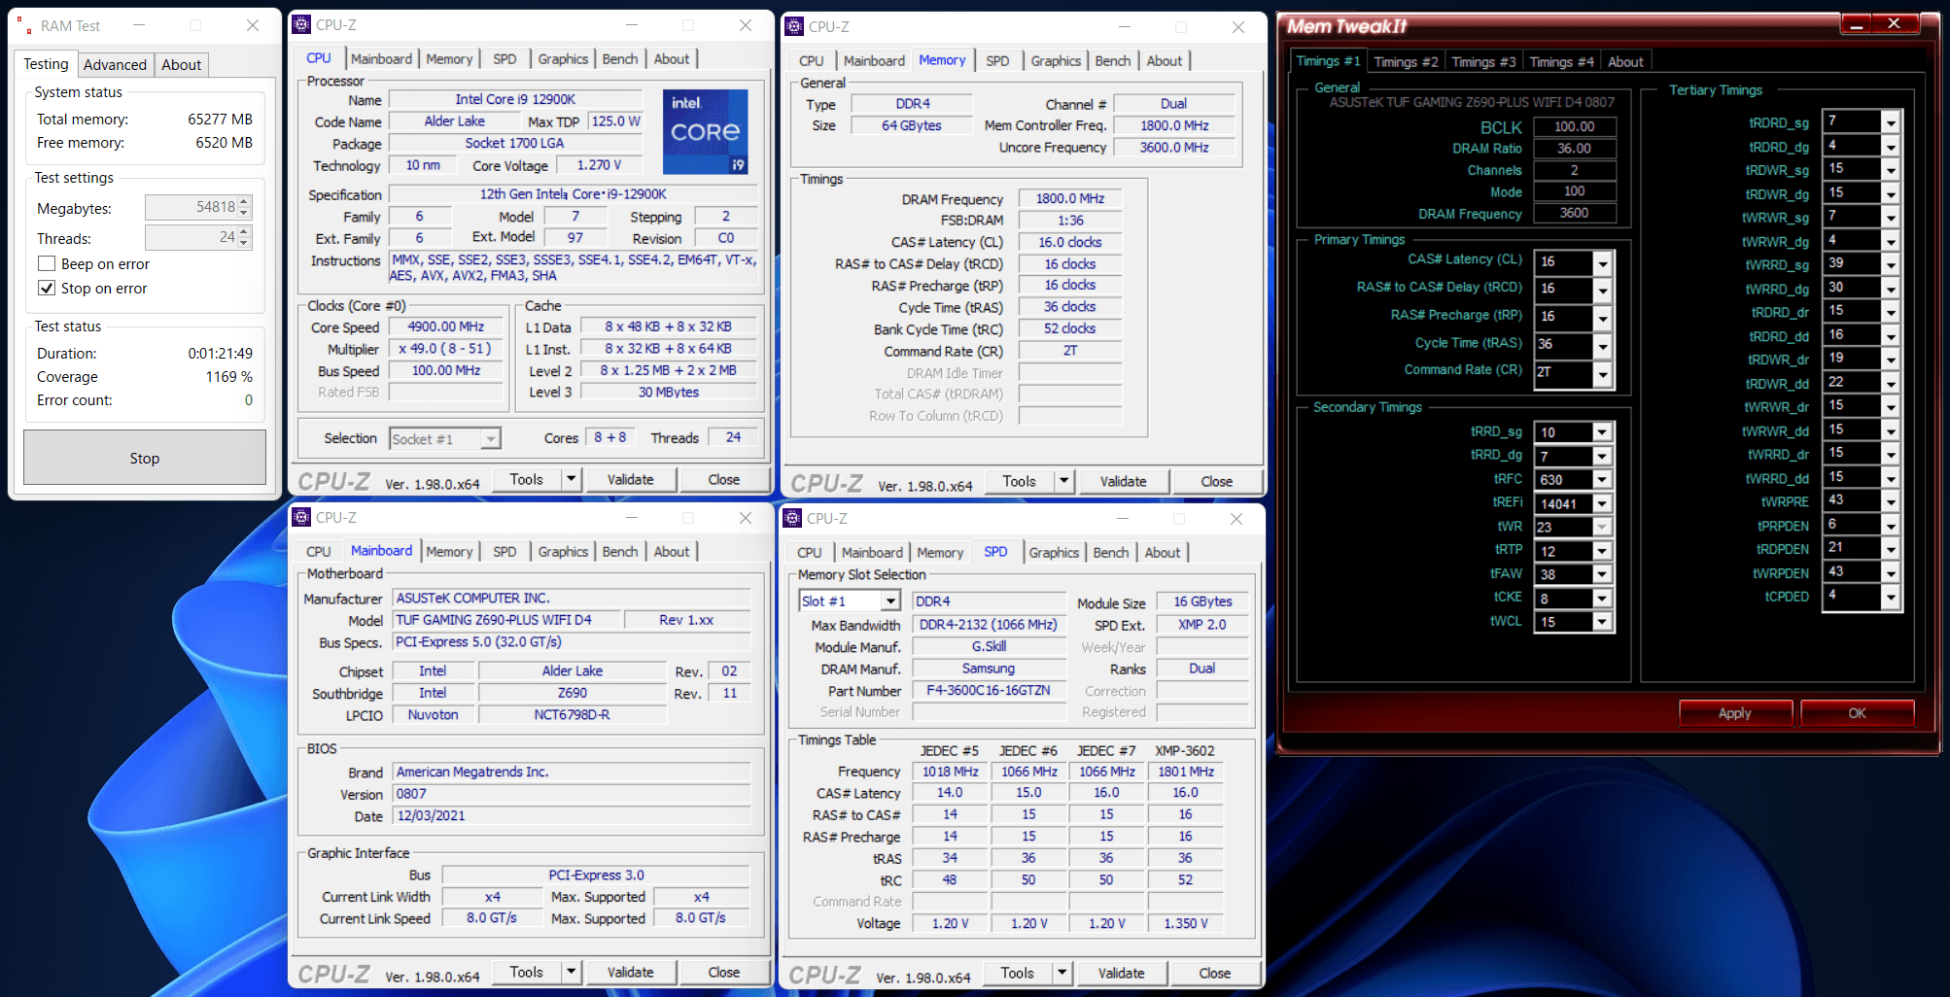The width and height of the screenshot is (1950, 997).
Task: Minimize the CPU-Z Memory window
Action: click(1125, 27)
